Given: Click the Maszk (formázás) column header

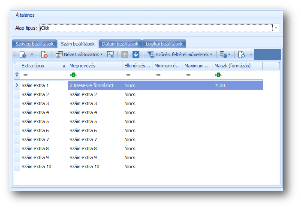Looking at the screenshot, I should (x=238, y=66).
